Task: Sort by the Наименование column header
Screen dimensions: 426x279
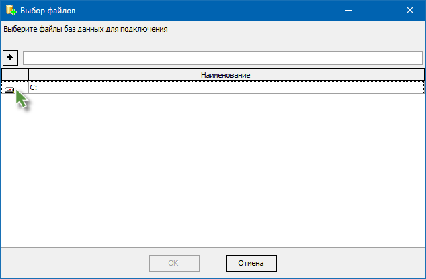Action: [226, 75]
